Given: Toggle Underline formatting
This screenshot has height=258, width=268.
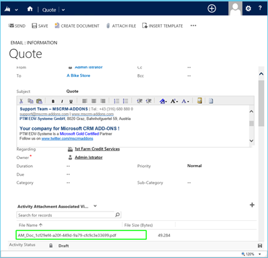Looking at the screenshot, I should point(71,101).
